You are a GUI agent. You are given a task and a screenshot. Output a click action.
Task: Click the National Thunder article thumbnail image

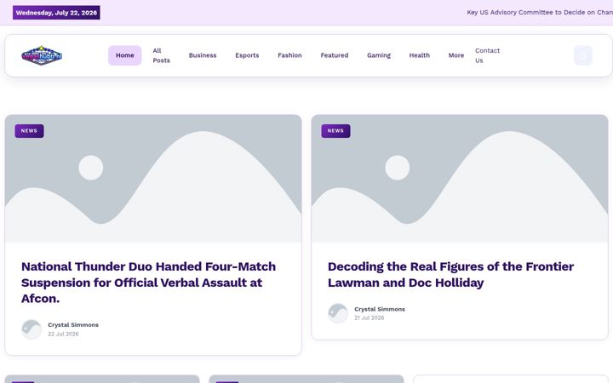tap(153, 179)
